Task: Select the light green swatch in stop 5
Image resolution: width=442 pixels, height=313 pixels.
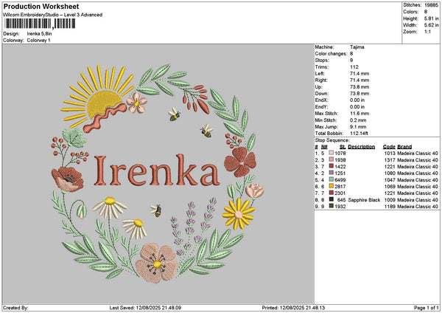Action: [x=332, y=180]
